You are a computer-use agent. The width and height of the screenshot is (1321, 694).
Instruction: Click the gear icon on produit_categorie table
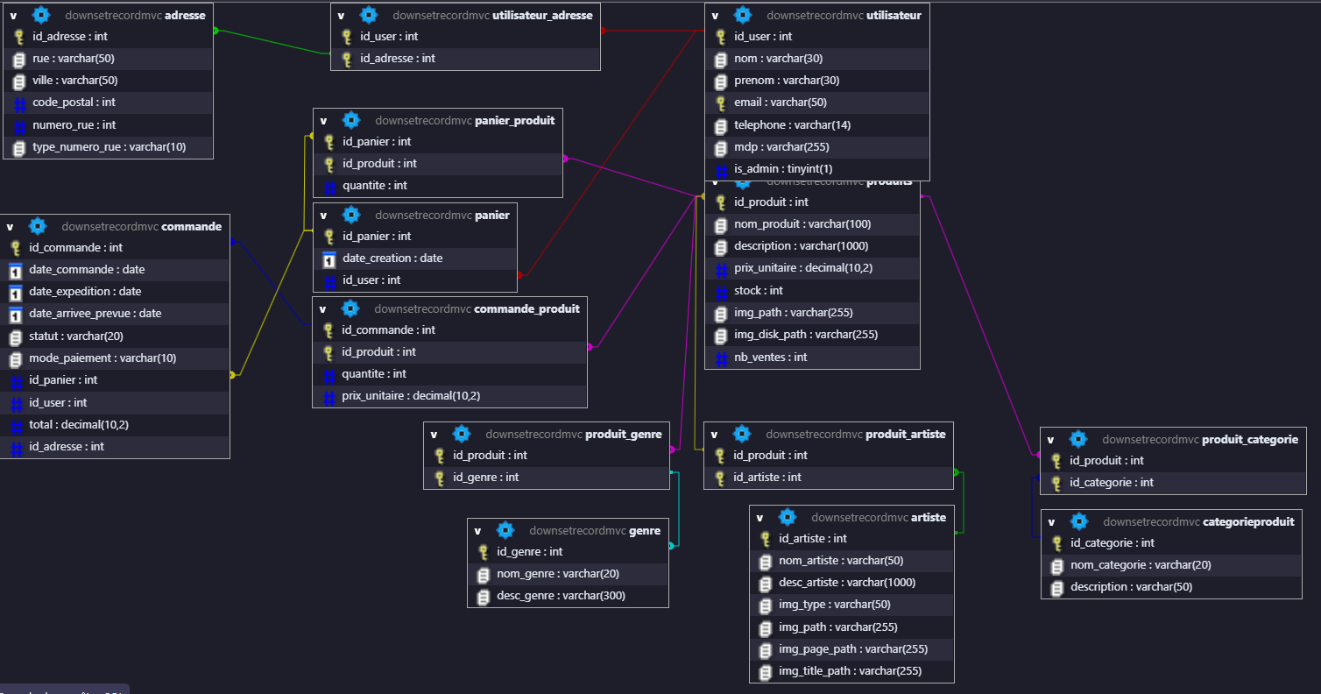pyautogui.click(x=1078, y=439)
